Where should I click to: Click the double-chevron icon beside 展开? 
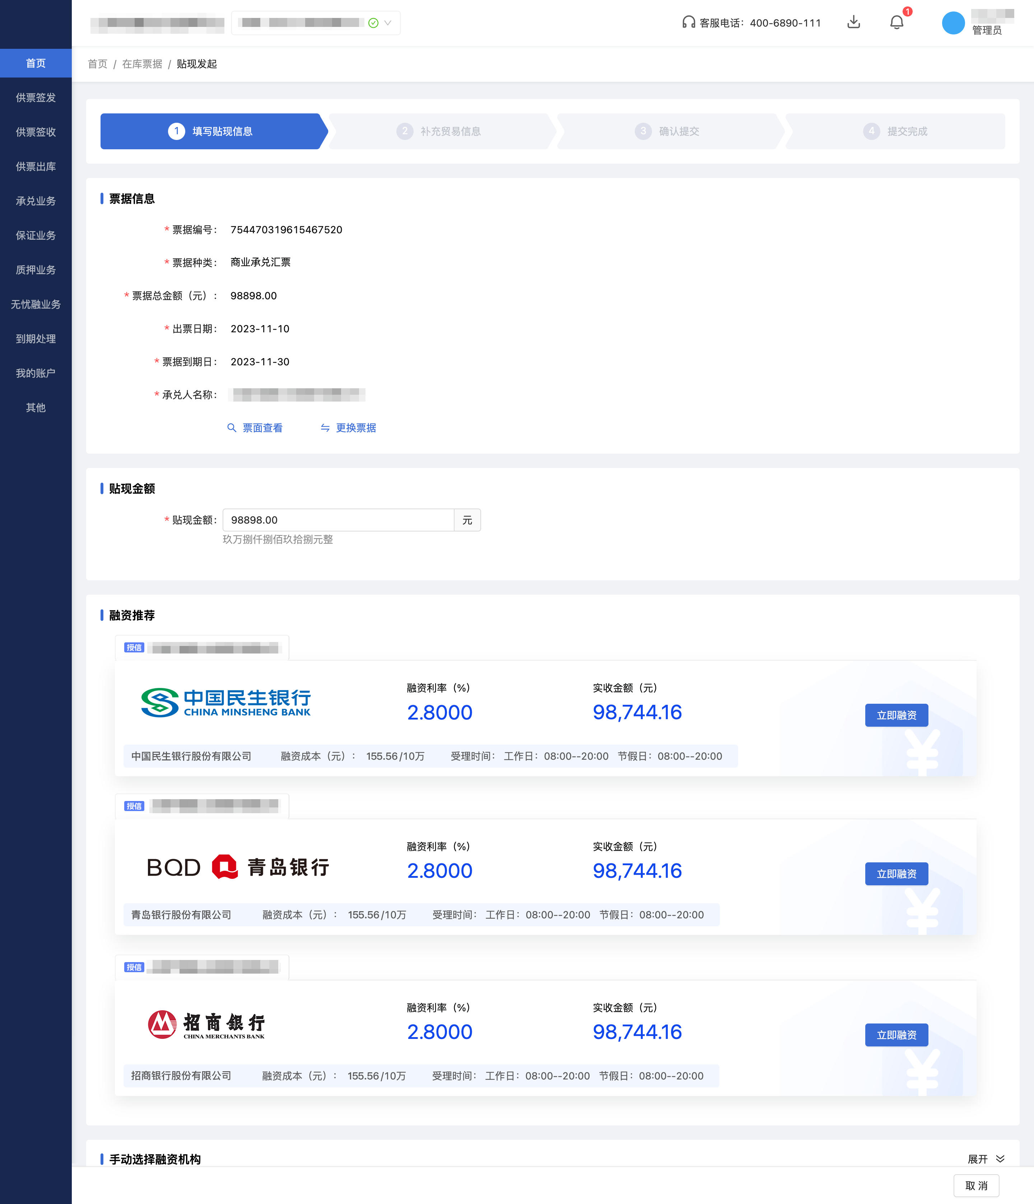point(1000,1159)
